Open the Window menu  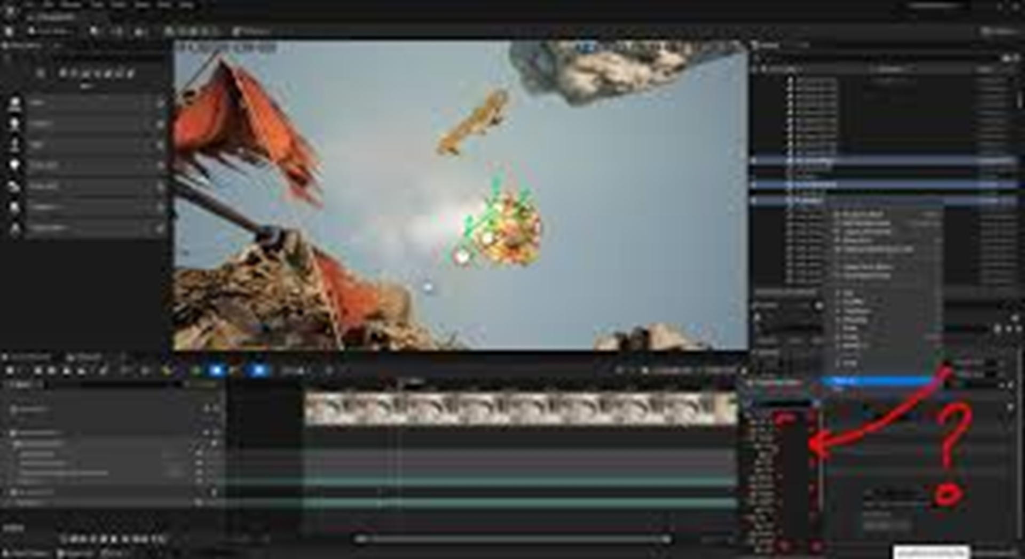click(72, 5)
